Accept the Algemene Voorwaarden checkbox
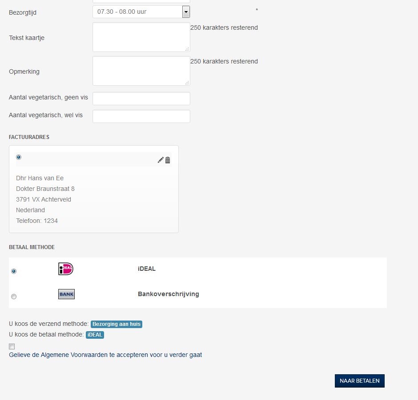The image size is (418, 400). point(12,346)
